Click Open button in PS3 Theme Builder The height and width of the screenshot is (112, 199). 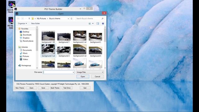(31, 88)
